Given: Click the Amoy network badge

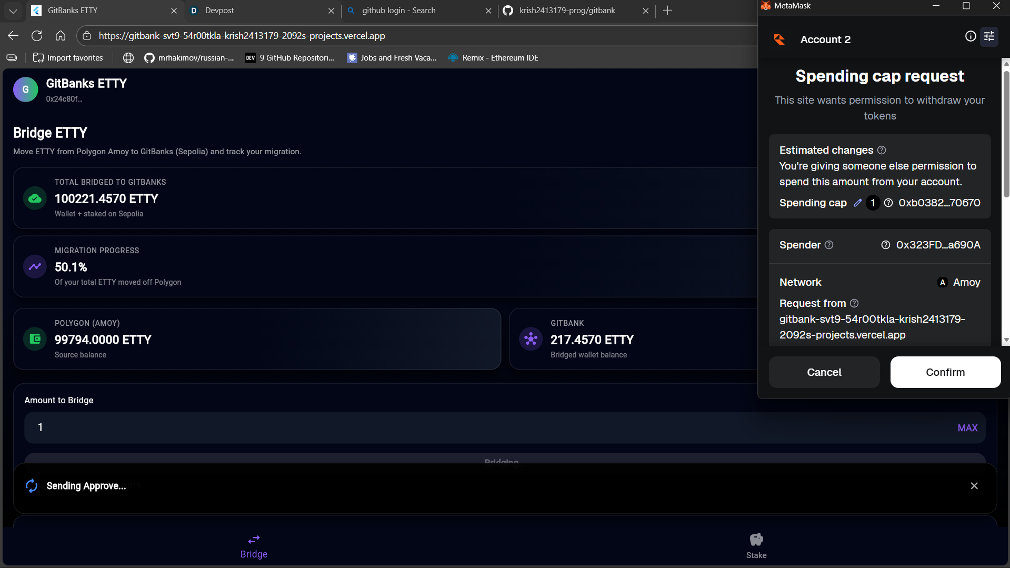Looking at the screenshot, I should [959, 282].
